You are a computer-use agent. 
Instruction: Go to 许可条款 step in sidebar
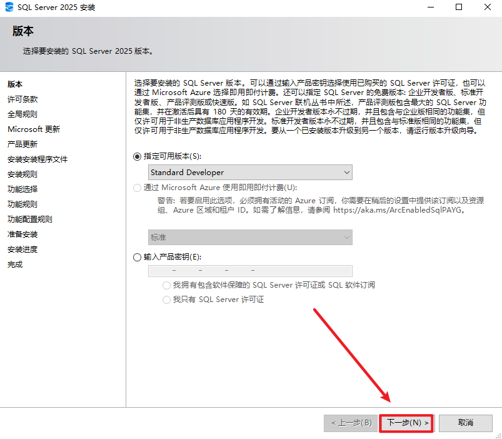click(x=23, y=99)
